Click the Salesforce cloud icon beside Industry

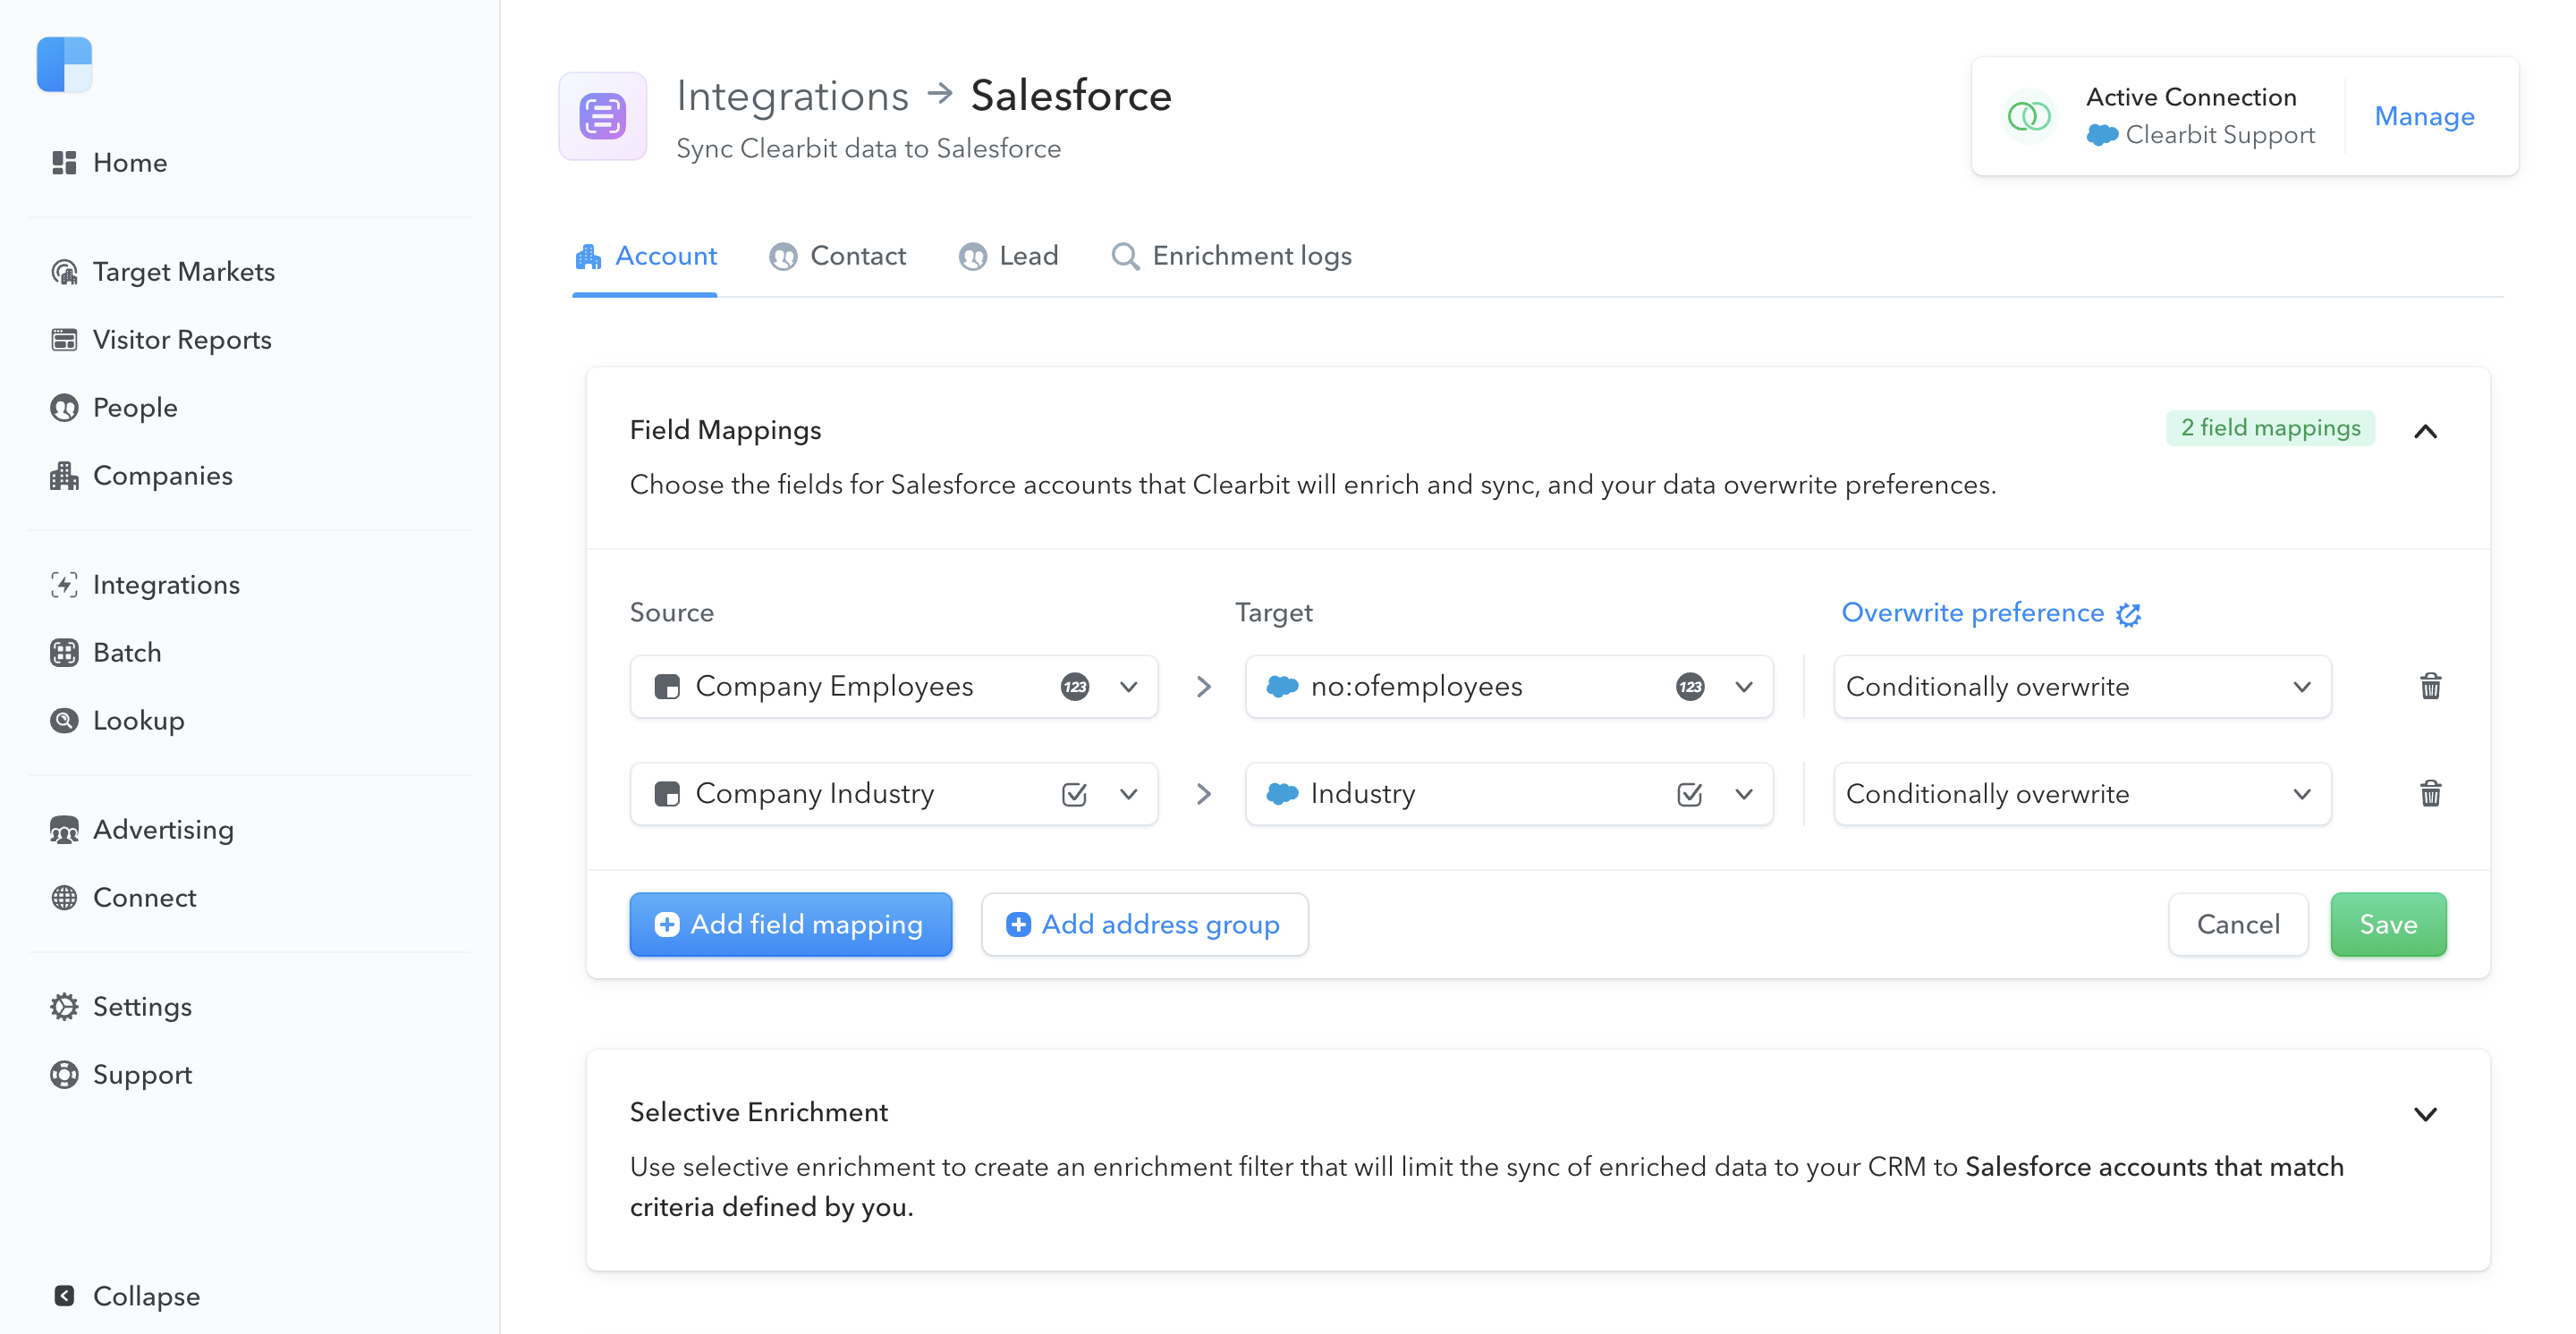[1282, 793]
